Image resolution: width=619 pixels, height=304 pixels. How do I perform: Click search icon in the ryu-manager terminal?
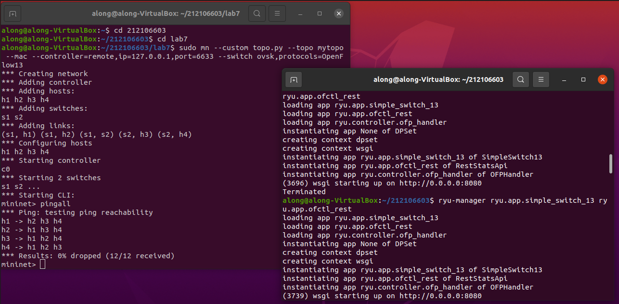521,79
